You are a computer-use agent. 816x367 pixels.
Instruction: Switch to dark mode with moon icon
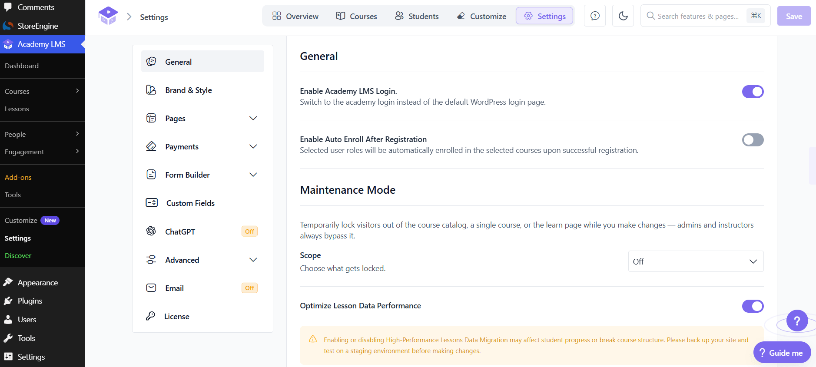click(x=623, y=16)
